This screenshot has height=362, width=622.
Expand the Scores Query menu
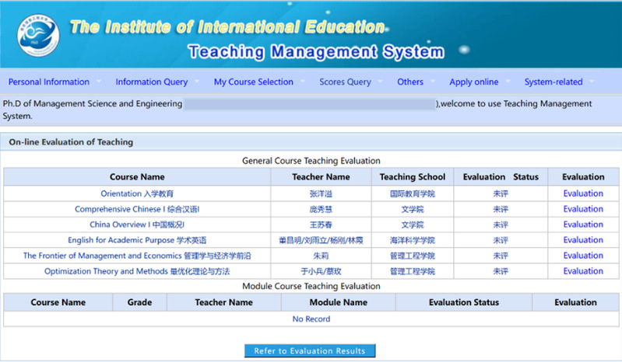[345, 82]
